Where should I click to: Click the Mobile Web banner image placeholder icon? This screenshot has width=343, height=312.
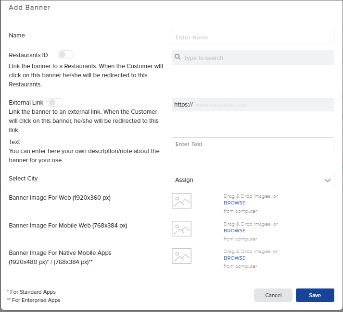click(x=181, y=228)
